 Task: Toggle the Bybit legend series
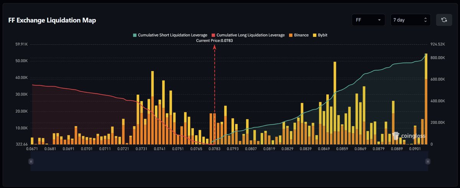pyautogui.click(x=320, y=35)
